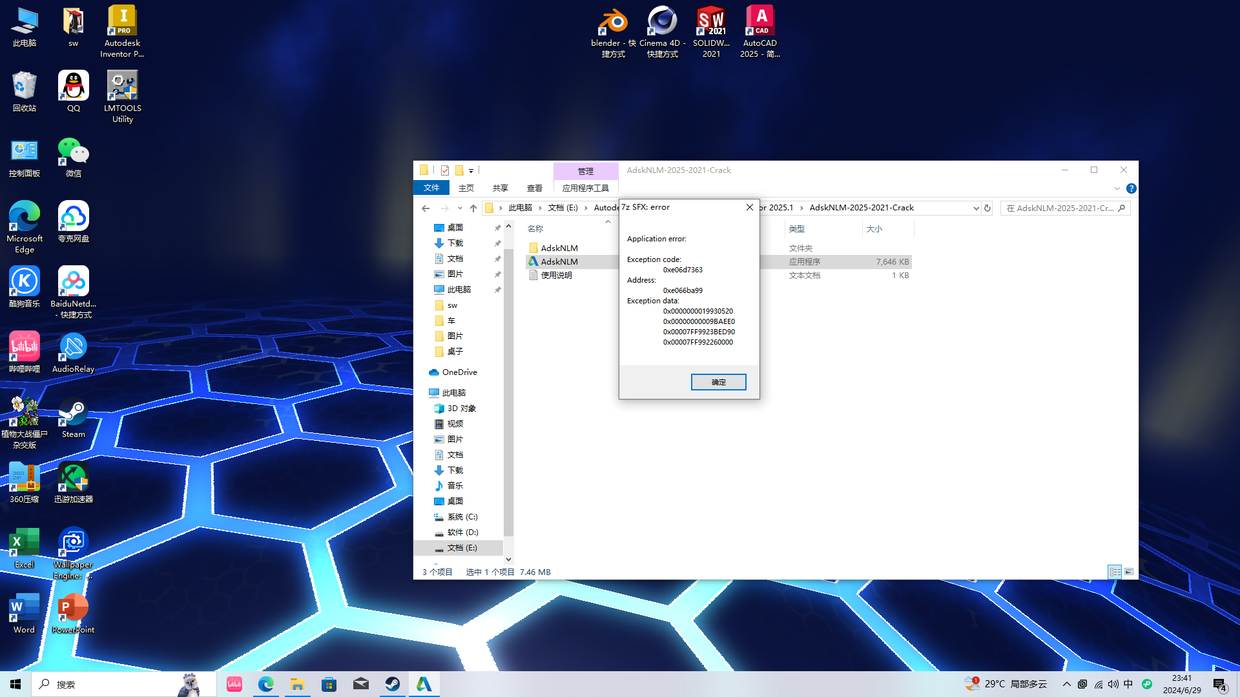Open the 查看 ribbon tab
The width and height of the screenshot is (1240, 697).
coord(534,188)
